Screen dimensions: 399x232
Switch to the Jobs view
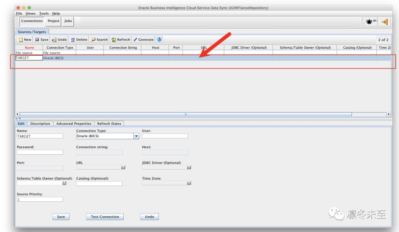tap(68, 21)
